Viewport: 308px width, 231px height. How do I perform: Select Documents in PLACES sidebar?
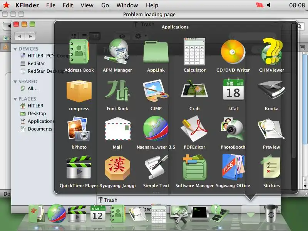tap(36, 129)
